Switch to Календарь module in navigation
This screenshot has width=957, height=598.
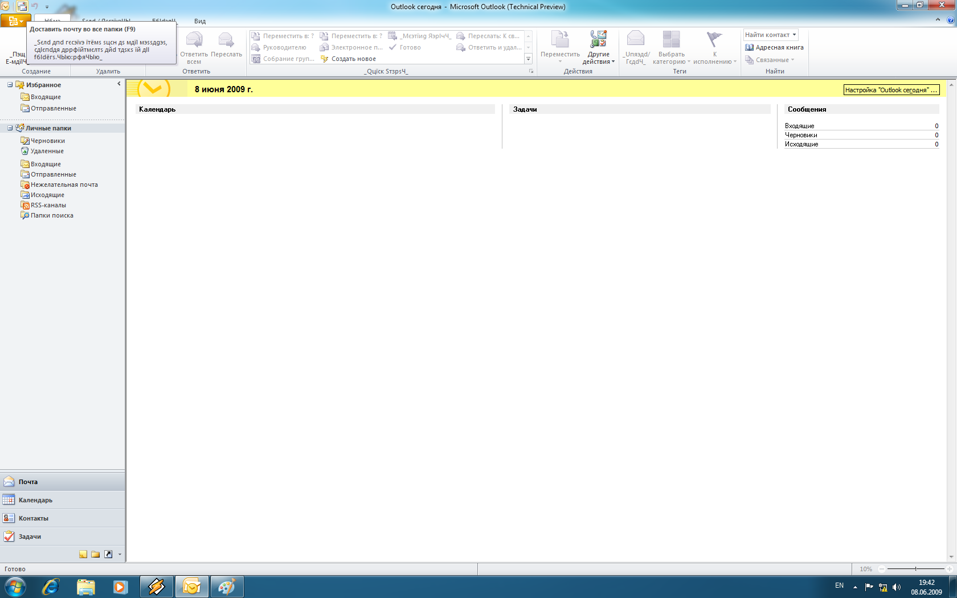(63, 500)
